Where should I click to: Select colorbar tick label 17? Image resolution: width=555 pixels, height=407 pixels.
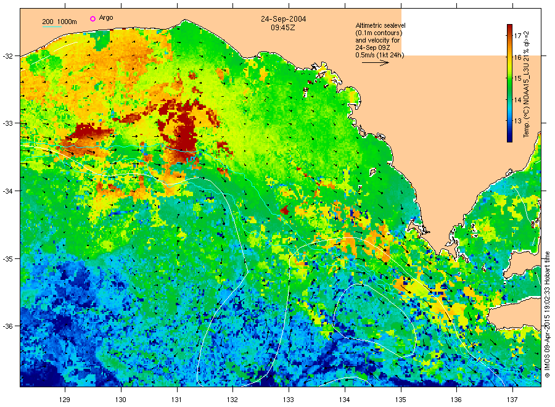coord(518,36)
